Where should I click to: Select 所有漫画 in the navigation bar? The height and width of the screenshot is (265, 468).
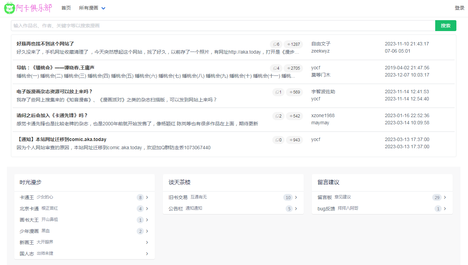(x=89, y=8)
